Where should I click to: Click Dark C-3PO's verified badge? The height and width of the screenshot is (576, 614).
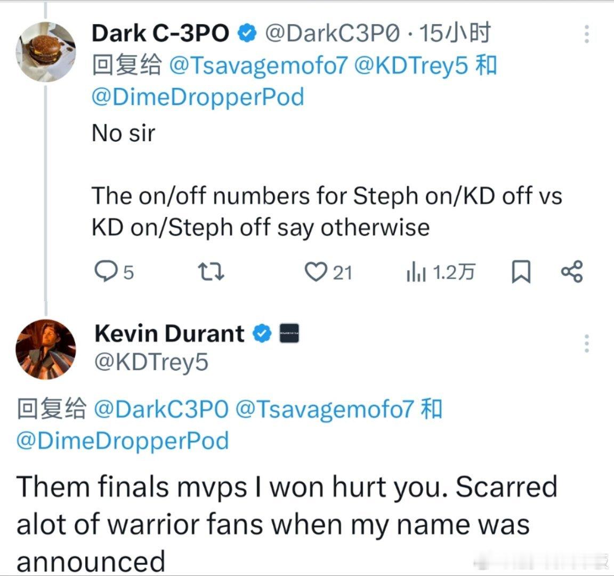(247, 33)
